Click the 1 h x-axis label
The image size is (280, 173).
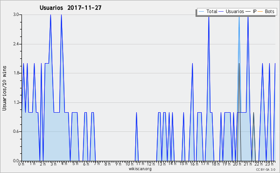pos(32,164)
